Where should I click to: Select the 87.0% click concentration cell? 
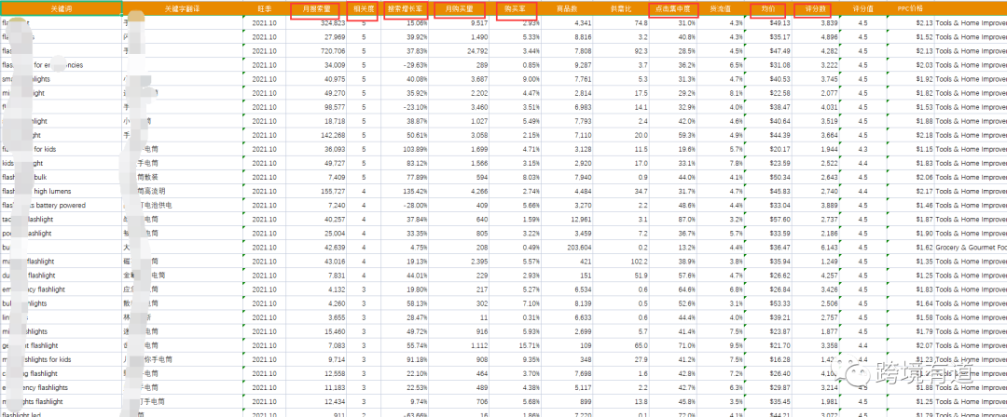point(674,220)
